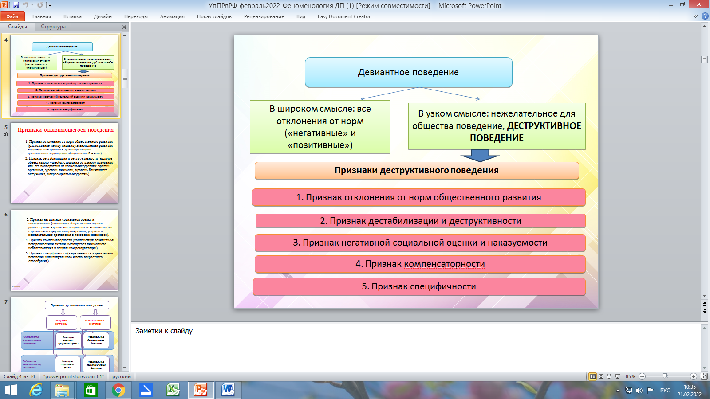Click the Undo arrow in the title bar

(25, 5)
